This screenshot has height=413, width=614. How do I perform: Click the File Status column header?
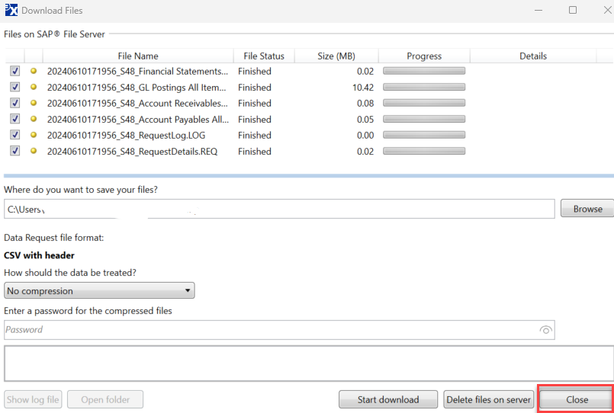click(264, 56)
